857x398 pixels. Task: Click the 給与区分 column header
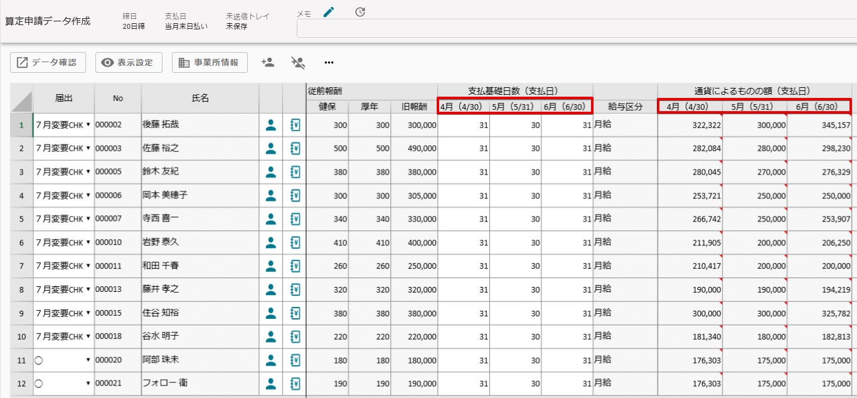(x=625, y=107)
